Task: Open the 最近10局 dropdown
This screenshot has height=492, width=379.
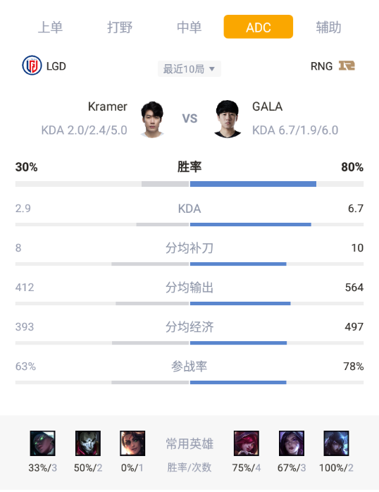Action: 189,68
